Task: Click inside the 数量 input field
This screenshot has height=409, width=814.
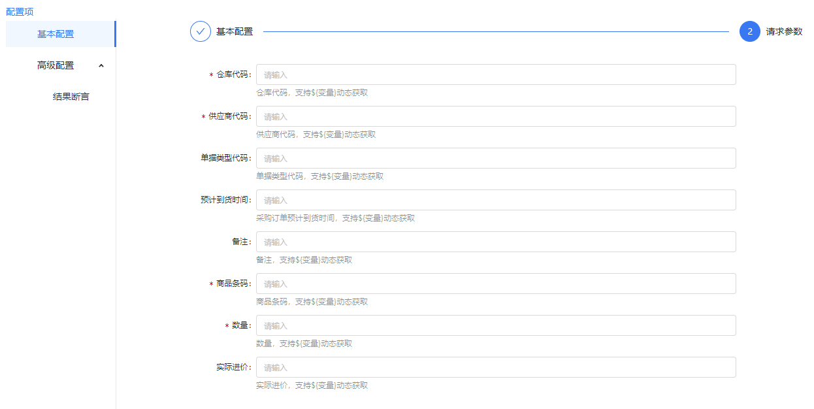Action: [x=496, y=325]
